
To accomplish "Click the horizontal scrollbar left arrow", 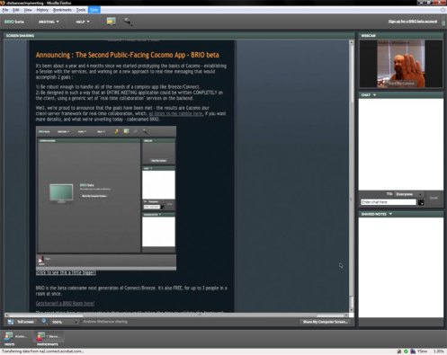I will point(6,315).
